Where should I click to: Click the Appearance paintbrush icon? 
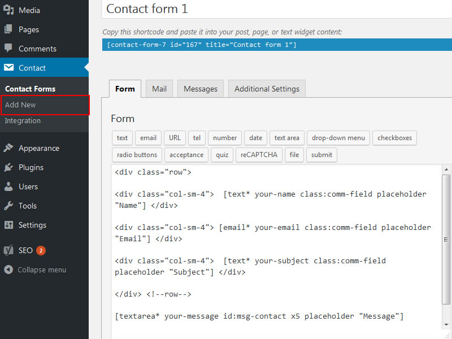point(8,148)
